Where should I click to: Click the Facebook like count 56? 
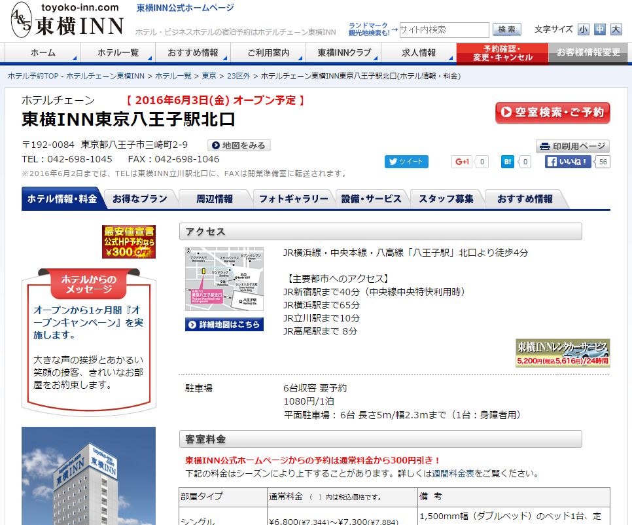(603, 162)
